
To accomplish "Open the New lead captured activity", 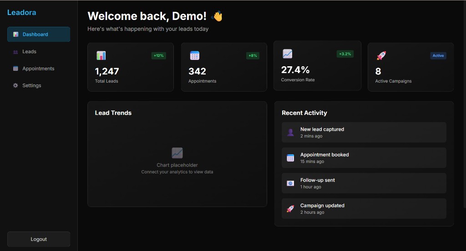I will click(364, 133).
